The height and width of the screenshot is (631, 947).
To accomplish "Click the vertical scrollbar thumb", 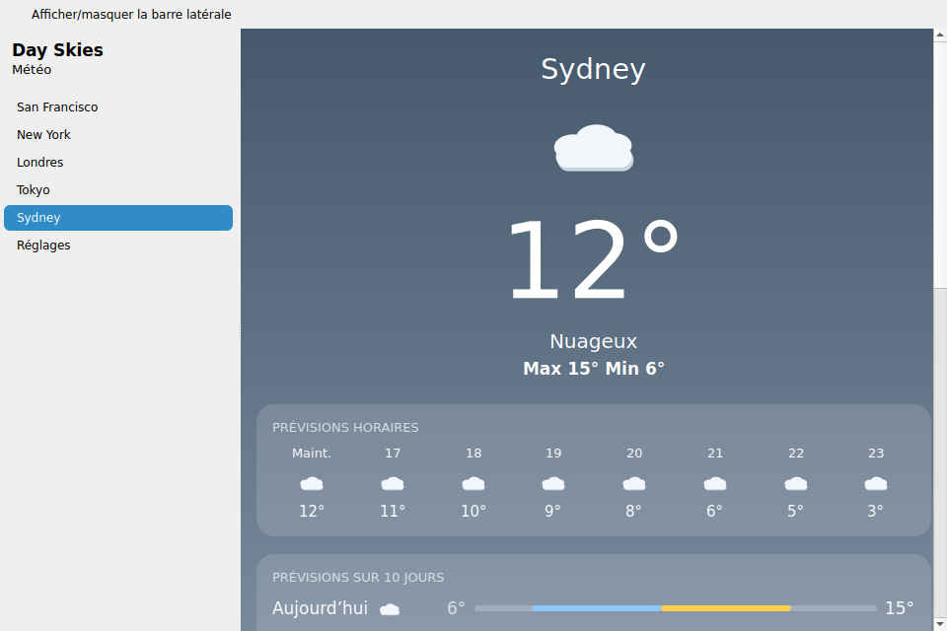I will tap(940, 166).
